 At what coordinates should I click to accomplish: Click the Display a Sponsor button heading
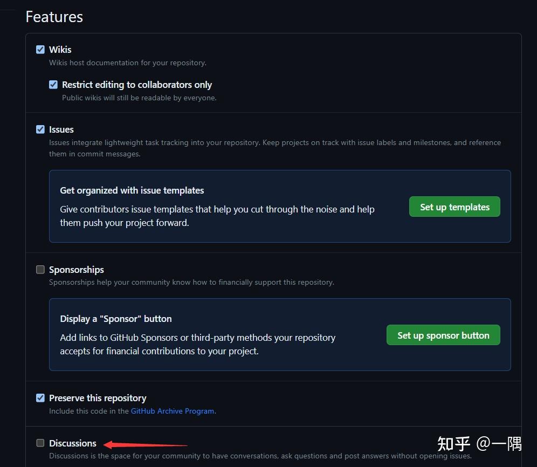click(x=116, y=319)
